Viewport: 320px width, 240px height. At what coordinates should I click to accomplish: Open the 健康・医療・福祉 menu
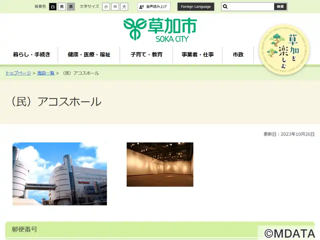pos(89,55)
